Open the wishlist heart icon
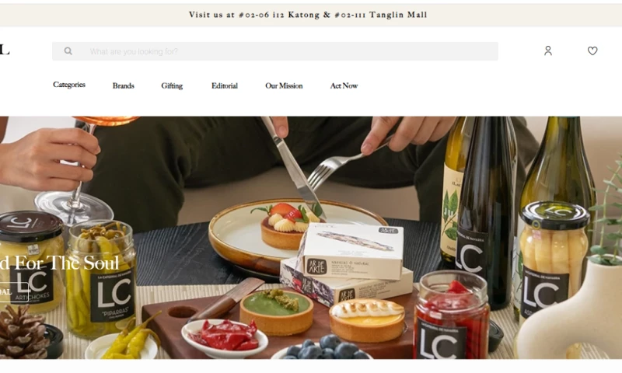This screenshot has width=622, height=373. coord(592,51)
